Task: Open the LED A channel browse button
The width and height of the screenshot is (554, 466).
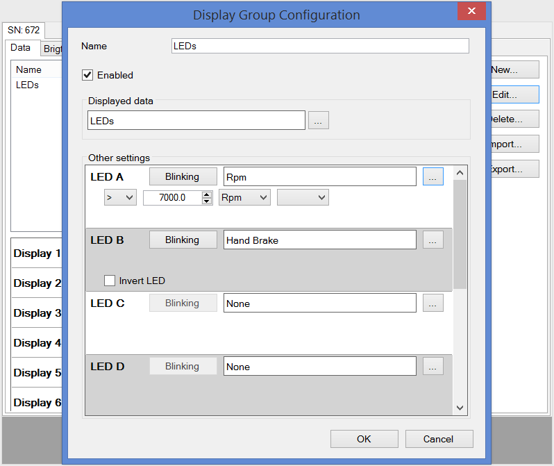Action: [433, 176]
